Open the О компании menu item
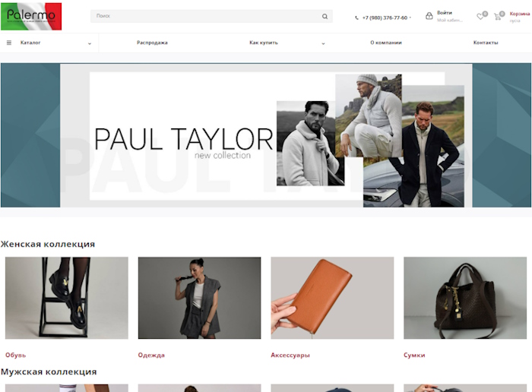This screenshot has height=392, width=532. [386, 43]
